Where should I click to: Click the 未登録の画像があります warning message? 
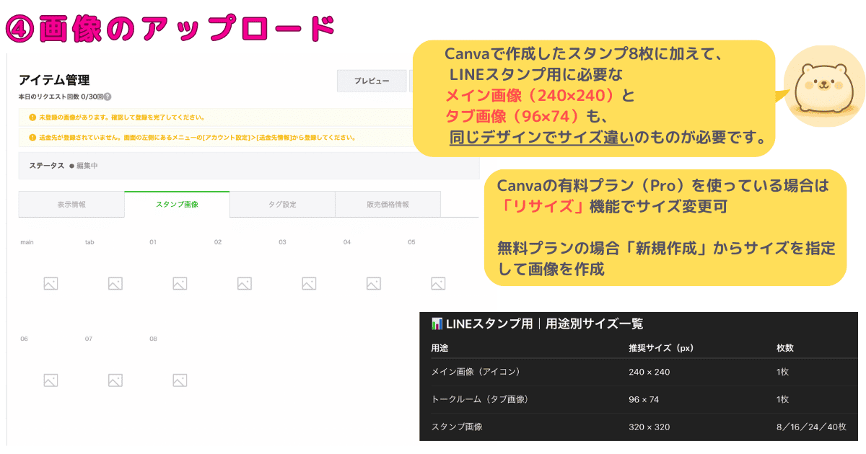(x=121, y=117)
